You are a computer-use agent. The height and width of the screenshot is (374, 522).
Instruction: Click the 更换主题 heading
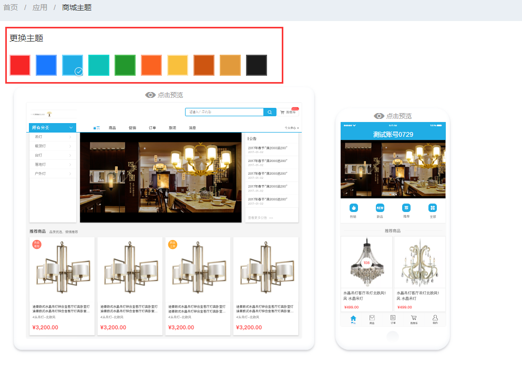click(x=26, y=38)
